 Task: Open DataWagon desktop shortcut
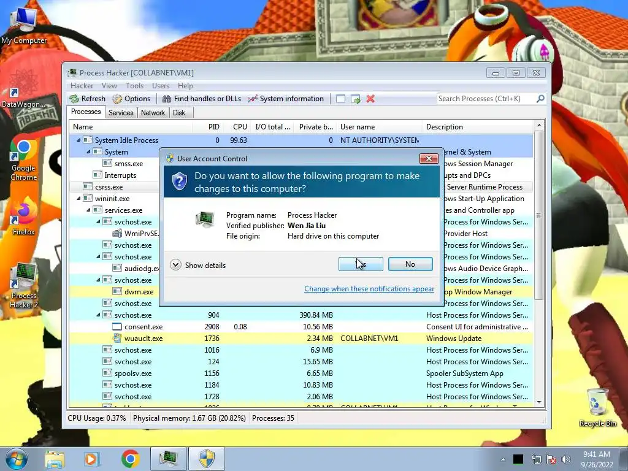23,89
